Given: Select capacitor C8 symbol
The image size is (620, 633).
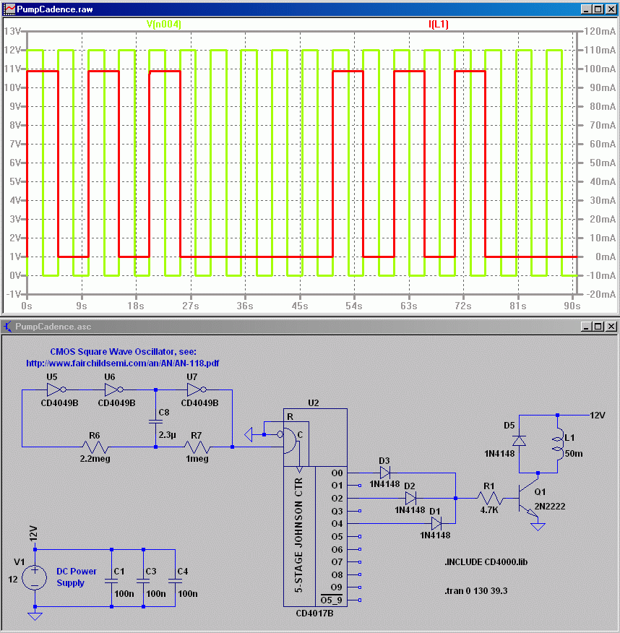Looking at the screenshot, I should coord(156,421).
